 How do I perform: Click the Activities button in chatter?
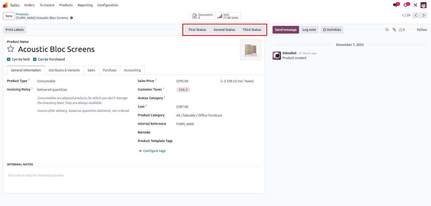332,30
